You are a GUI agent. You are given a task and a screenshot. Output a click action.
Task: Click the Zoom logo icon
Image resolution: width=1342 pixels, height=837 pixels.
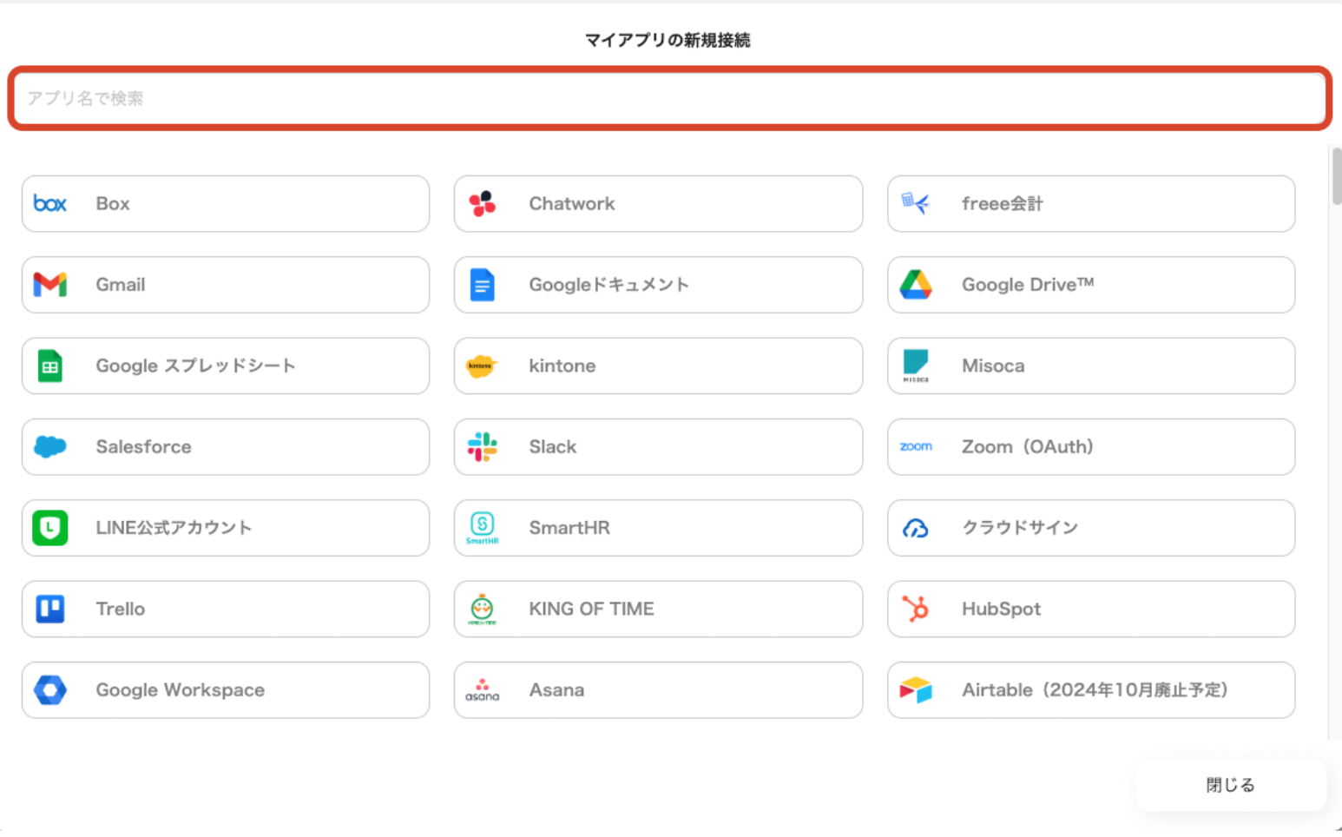(x=916, y=446)
